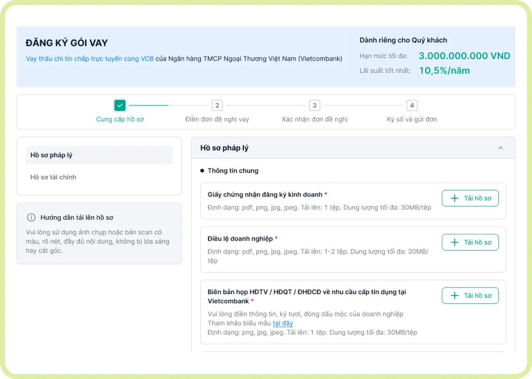Select step 4 number icon
This screenshot has height=379, width=532.
[412, 106]
